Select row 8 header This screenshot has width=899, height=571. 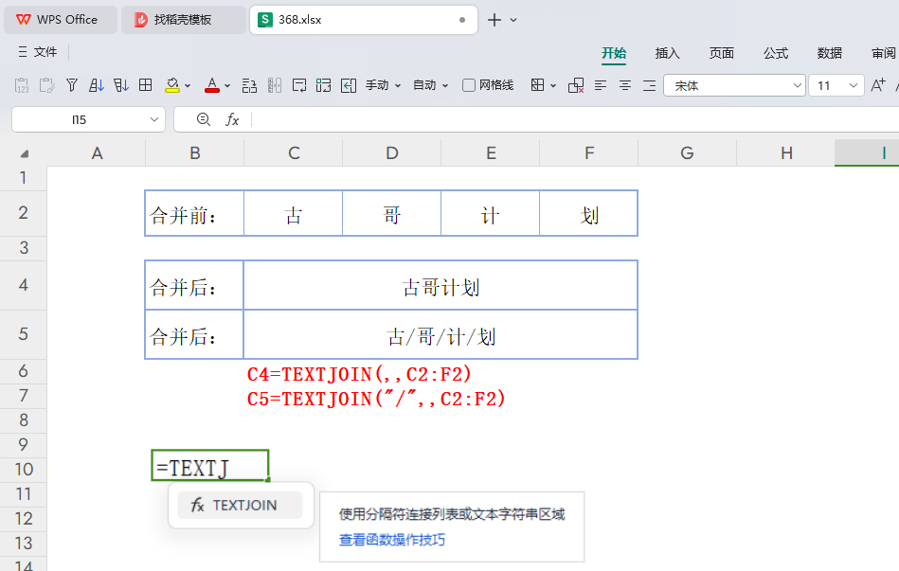coord(23,420)
